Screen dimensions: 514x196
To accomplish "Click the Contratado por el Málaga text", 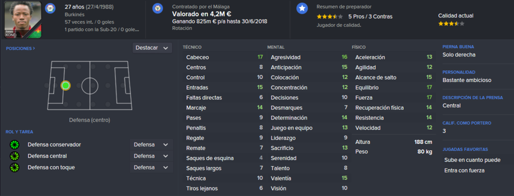I will click(201, 6).
